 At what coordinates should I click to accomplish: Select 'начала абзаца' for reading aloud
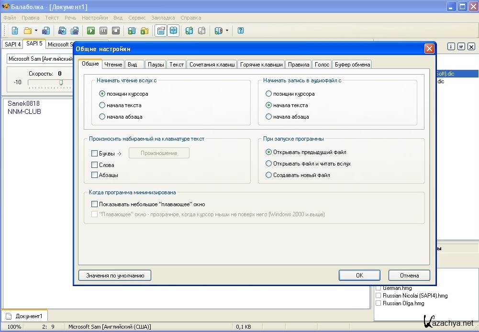102,117
